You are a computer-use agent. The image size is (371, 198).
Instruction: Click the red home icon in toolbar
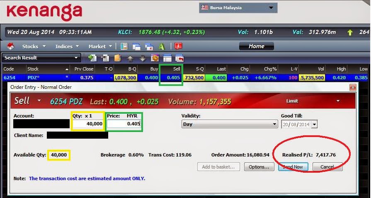(x=10, y=46)
